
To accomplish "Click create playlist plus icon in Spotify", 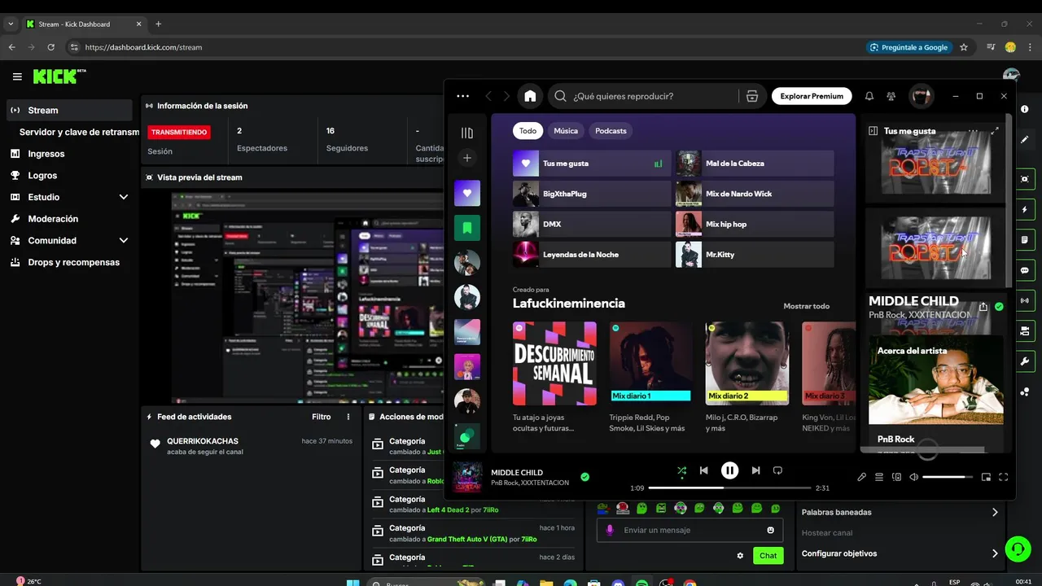I will (467, 158).
